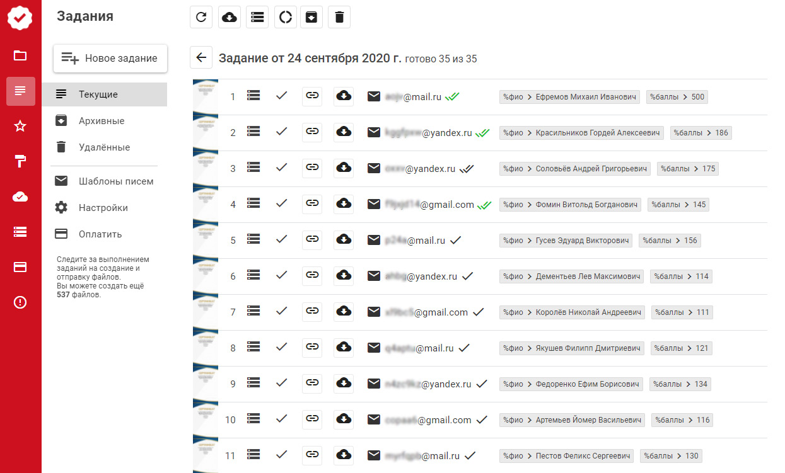
Task: Click the %фио tag Фомин Витольд Богданович
Action: coord(570,205)
